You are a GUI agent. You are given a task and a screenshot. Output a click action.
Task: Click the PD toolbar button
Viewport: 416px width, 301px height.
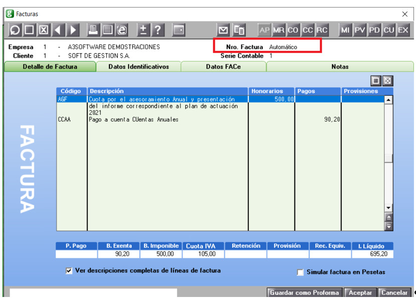[x=374, y=30]
